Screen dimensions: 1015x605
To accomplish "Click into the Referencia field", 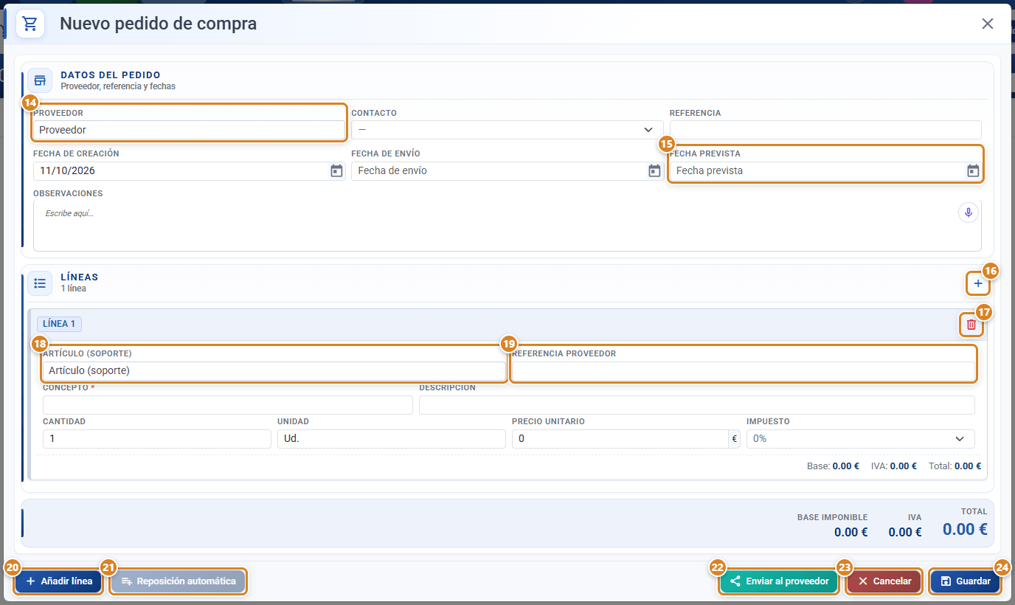I will (x=825, y=130).
